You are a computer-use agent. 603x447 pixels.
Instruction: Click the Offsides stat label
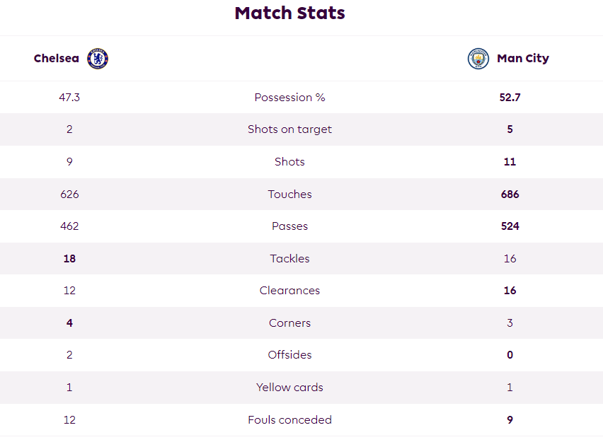click(x=290, y=355)
